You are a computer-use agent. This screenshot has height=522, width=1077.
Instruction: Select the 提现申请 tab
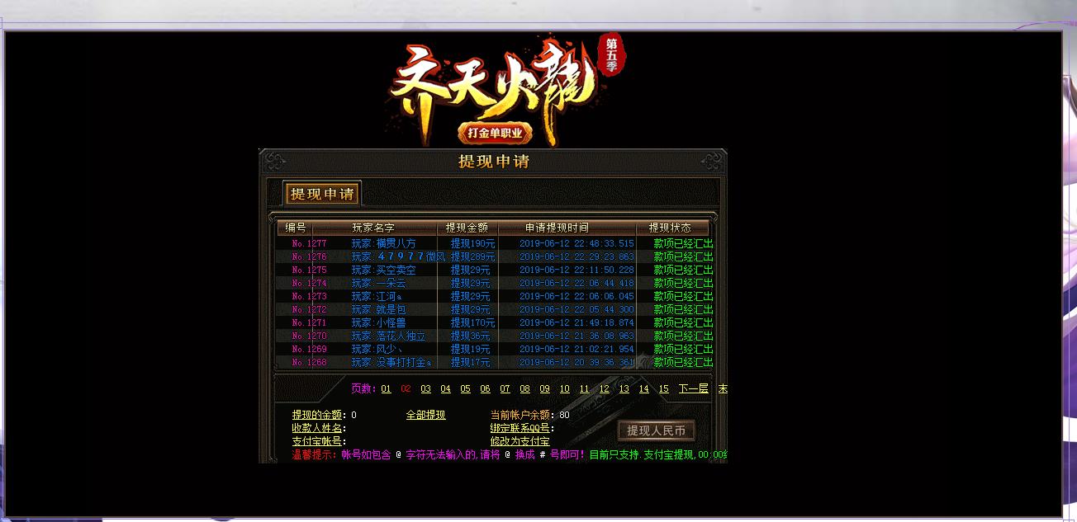point(322,194)
